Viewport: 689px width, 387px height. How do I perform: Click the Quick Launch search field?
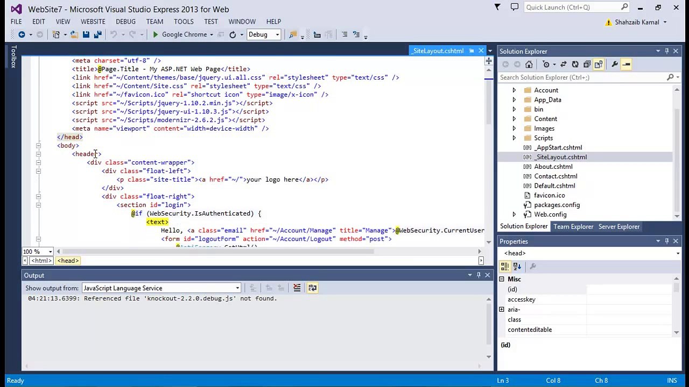[x=572, y=7]
